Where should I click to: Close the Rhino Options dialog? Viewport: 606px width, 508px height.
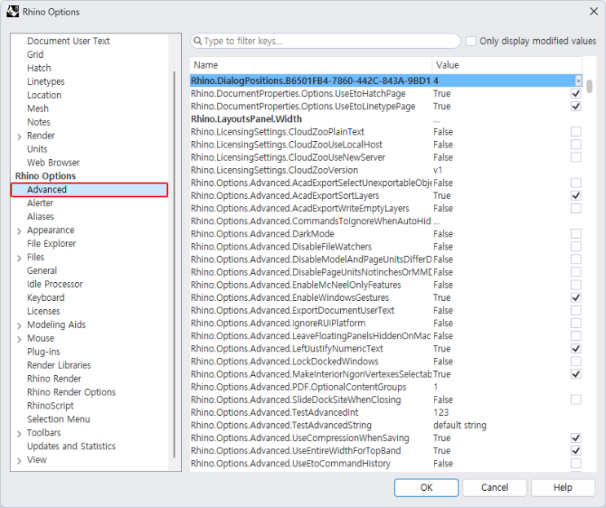pos(594,11)
